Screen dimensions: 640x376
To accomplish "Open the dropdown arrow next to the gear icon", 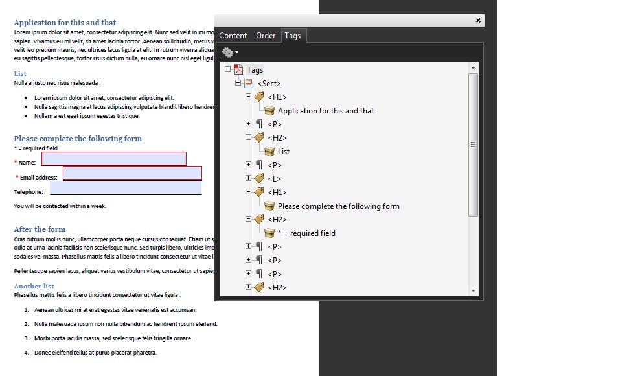I will [x=235, y=53].
